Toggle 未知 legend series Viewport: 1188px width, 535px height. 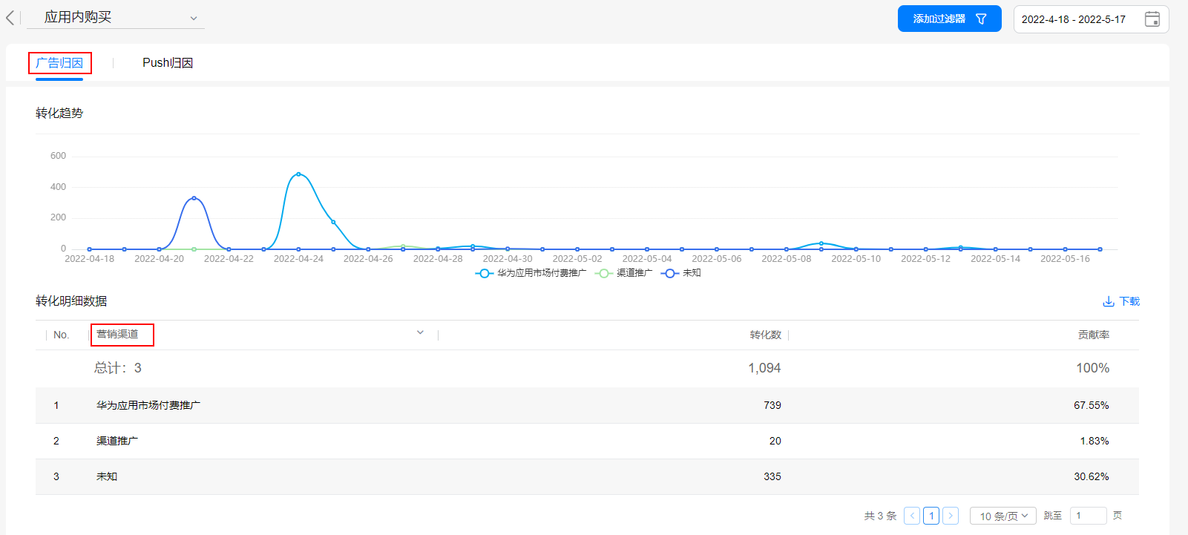pos(681,273)
